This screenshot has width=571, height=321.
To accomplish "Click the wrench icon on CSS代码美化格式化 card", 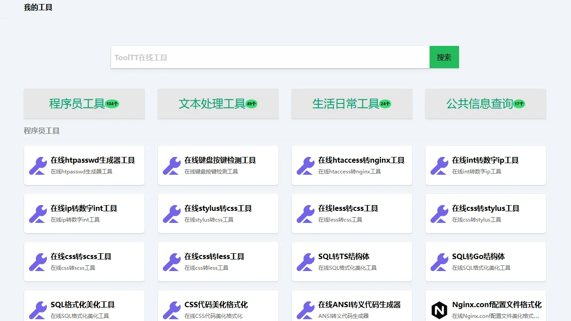I will tap(171, 310).
